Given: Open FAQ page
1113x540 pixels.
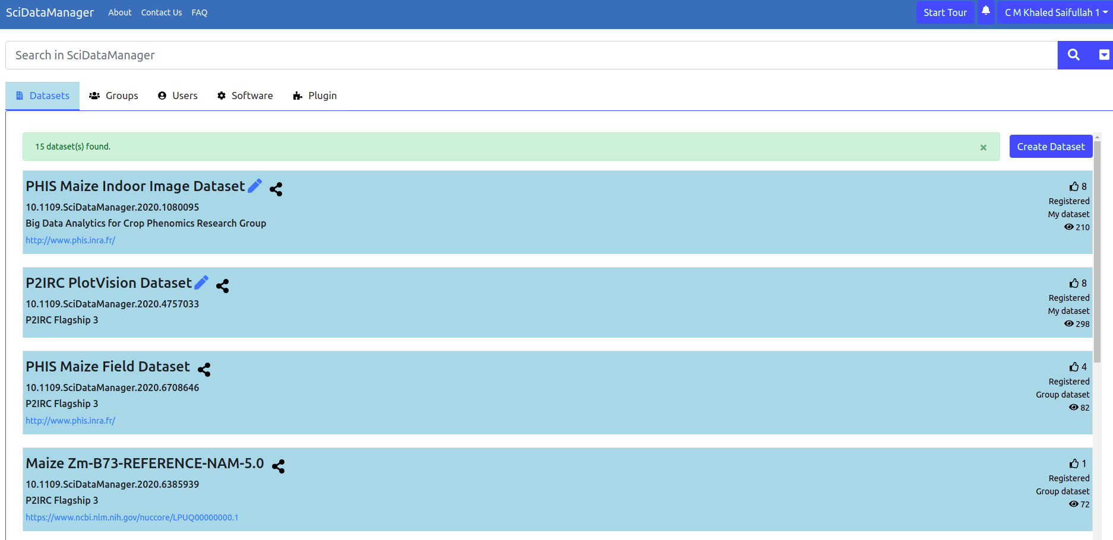Looking at the screenshot, I should [200, 12].
